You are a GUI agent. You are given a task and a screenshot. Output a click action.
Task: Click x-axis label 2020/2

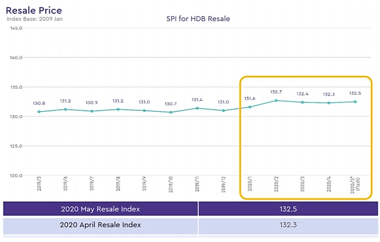coord(276,184)
